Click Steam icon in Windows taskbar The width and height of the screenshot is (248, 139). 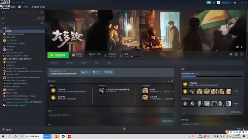coord(63,136)
